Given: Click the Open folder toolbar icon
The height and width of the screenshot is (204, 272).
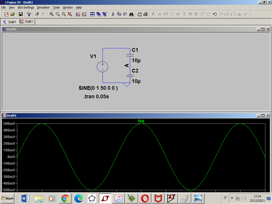Looking at the screenshot, I should point(12,14).
